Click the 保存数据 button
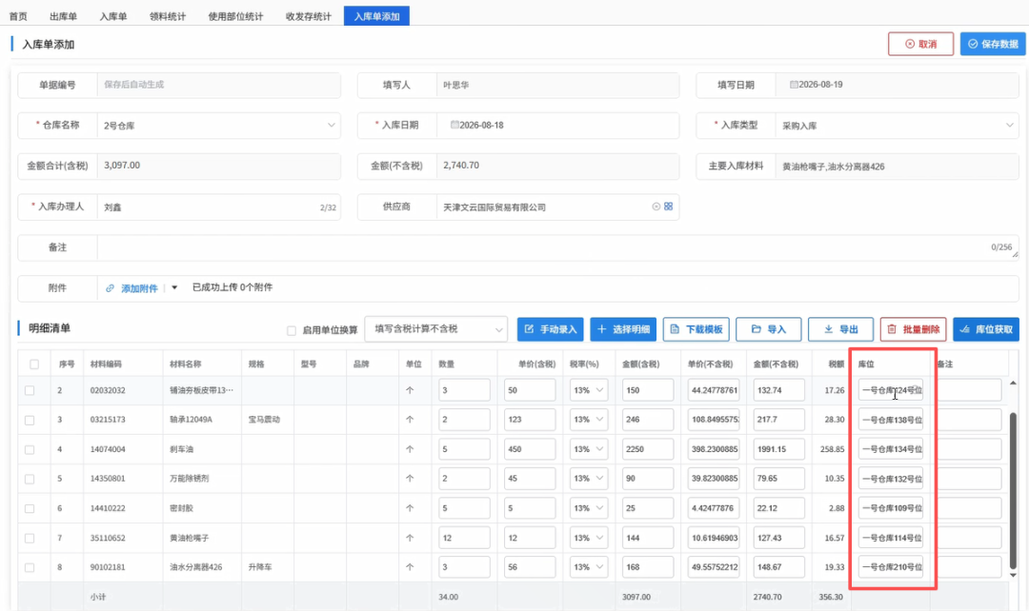The width and height of the screenshot is (1029, 611). click(993, 44)
